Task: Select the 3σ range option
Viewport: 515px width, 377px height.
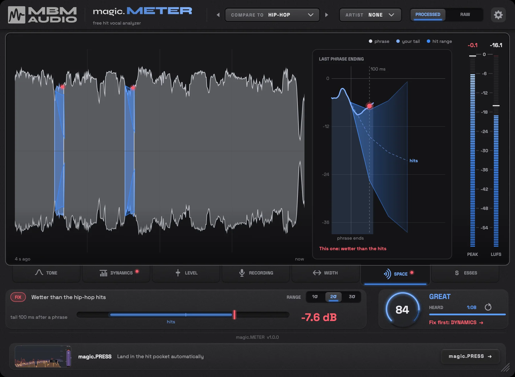Action: tap(352, 297)
